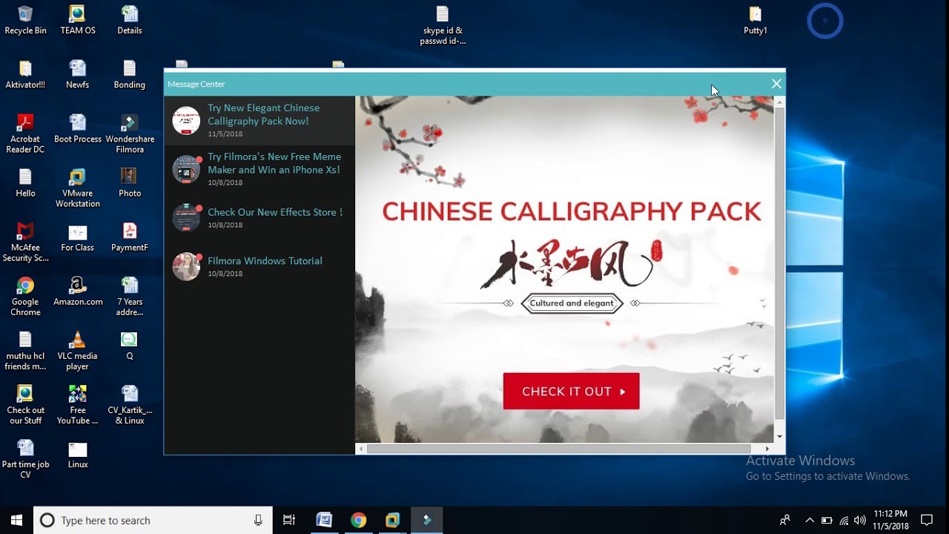
Task: Close the Message Center window
Action: click(x=776, y=84)
